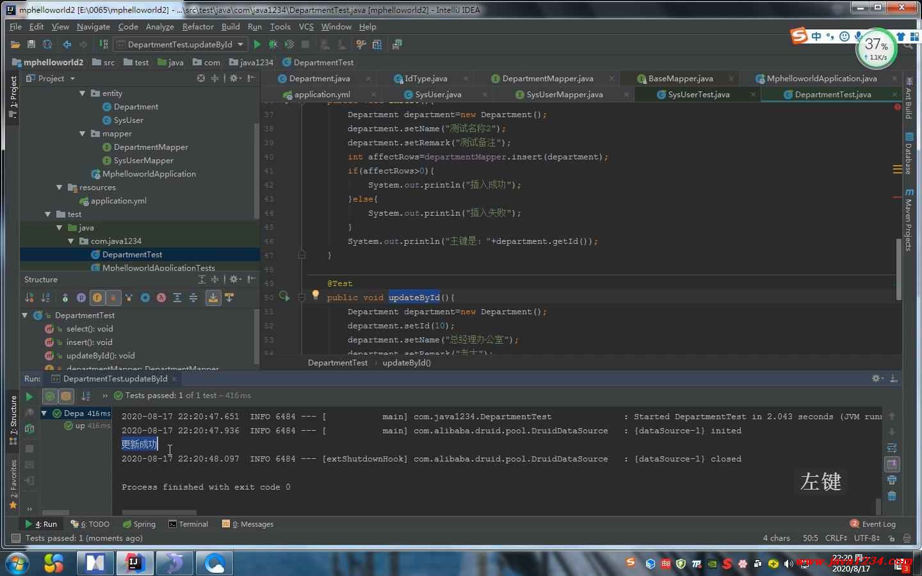Collapse DepartmentTest node in Structure panel

coord(25,316)
